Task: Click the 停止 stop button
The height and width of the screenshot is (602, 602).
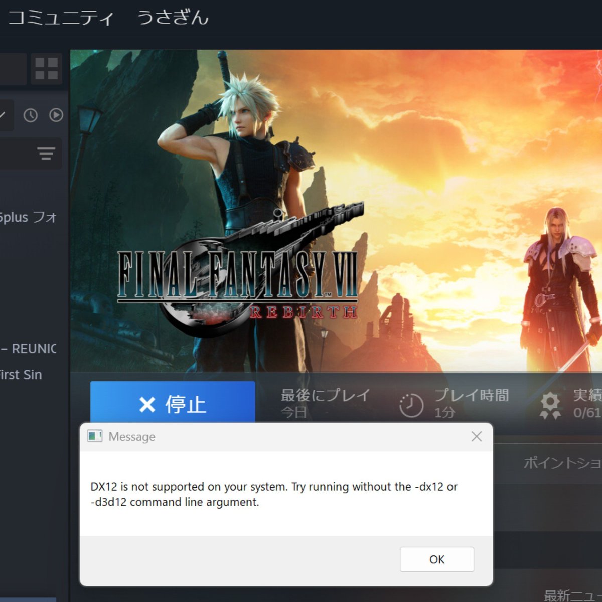Action: tap(173, 403)
